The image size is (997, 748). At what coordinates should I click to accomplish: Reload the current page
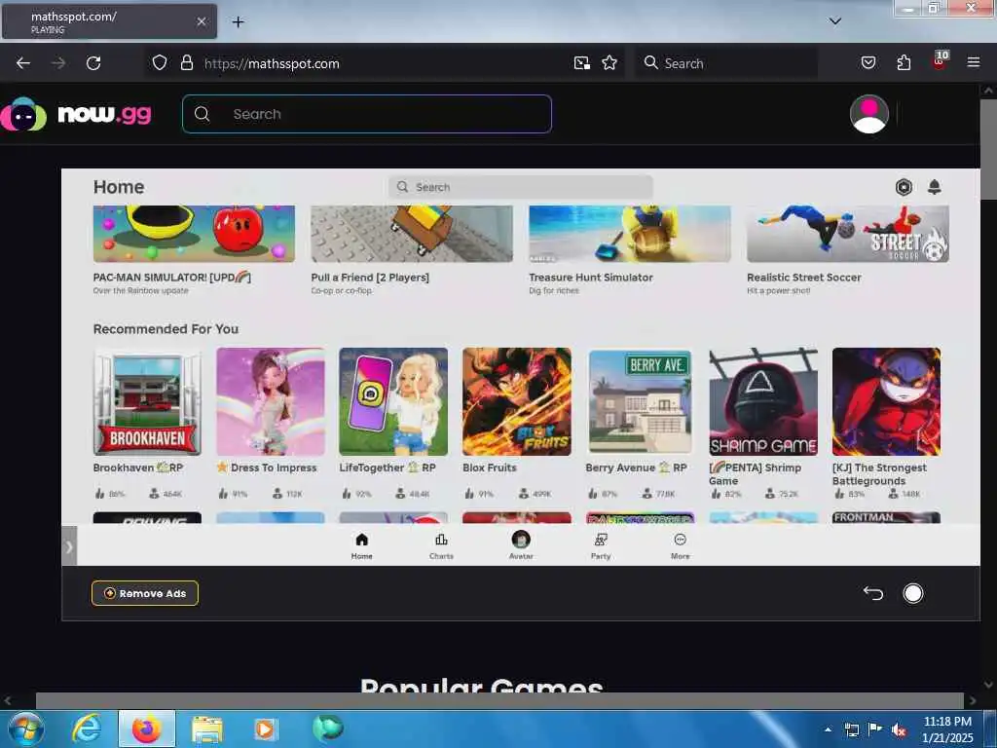[93, 63]
